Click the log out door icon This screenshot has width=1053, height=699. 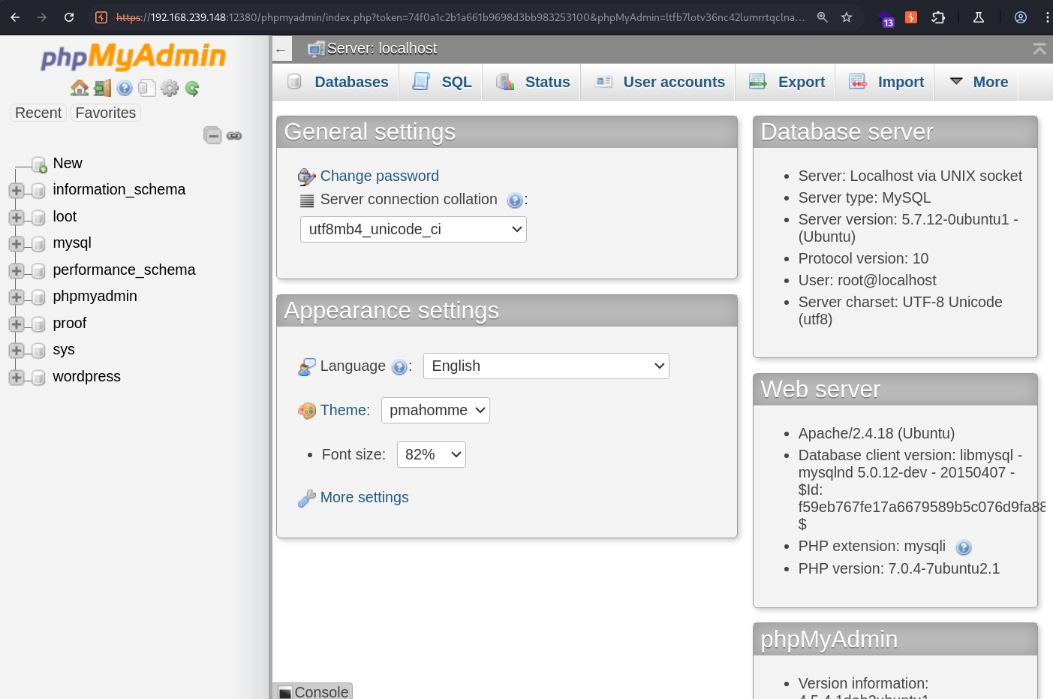(102, 89)
